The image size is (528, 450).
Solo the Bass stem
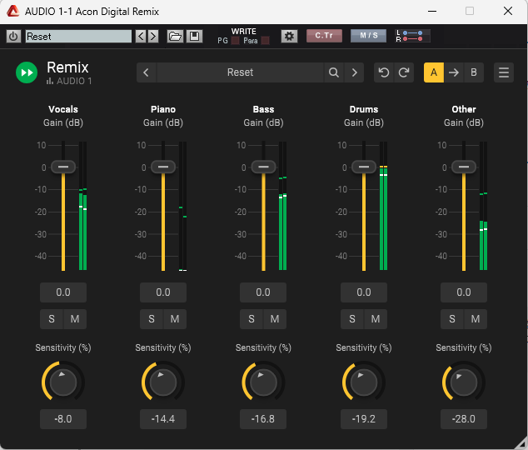[x=252, y=319]
